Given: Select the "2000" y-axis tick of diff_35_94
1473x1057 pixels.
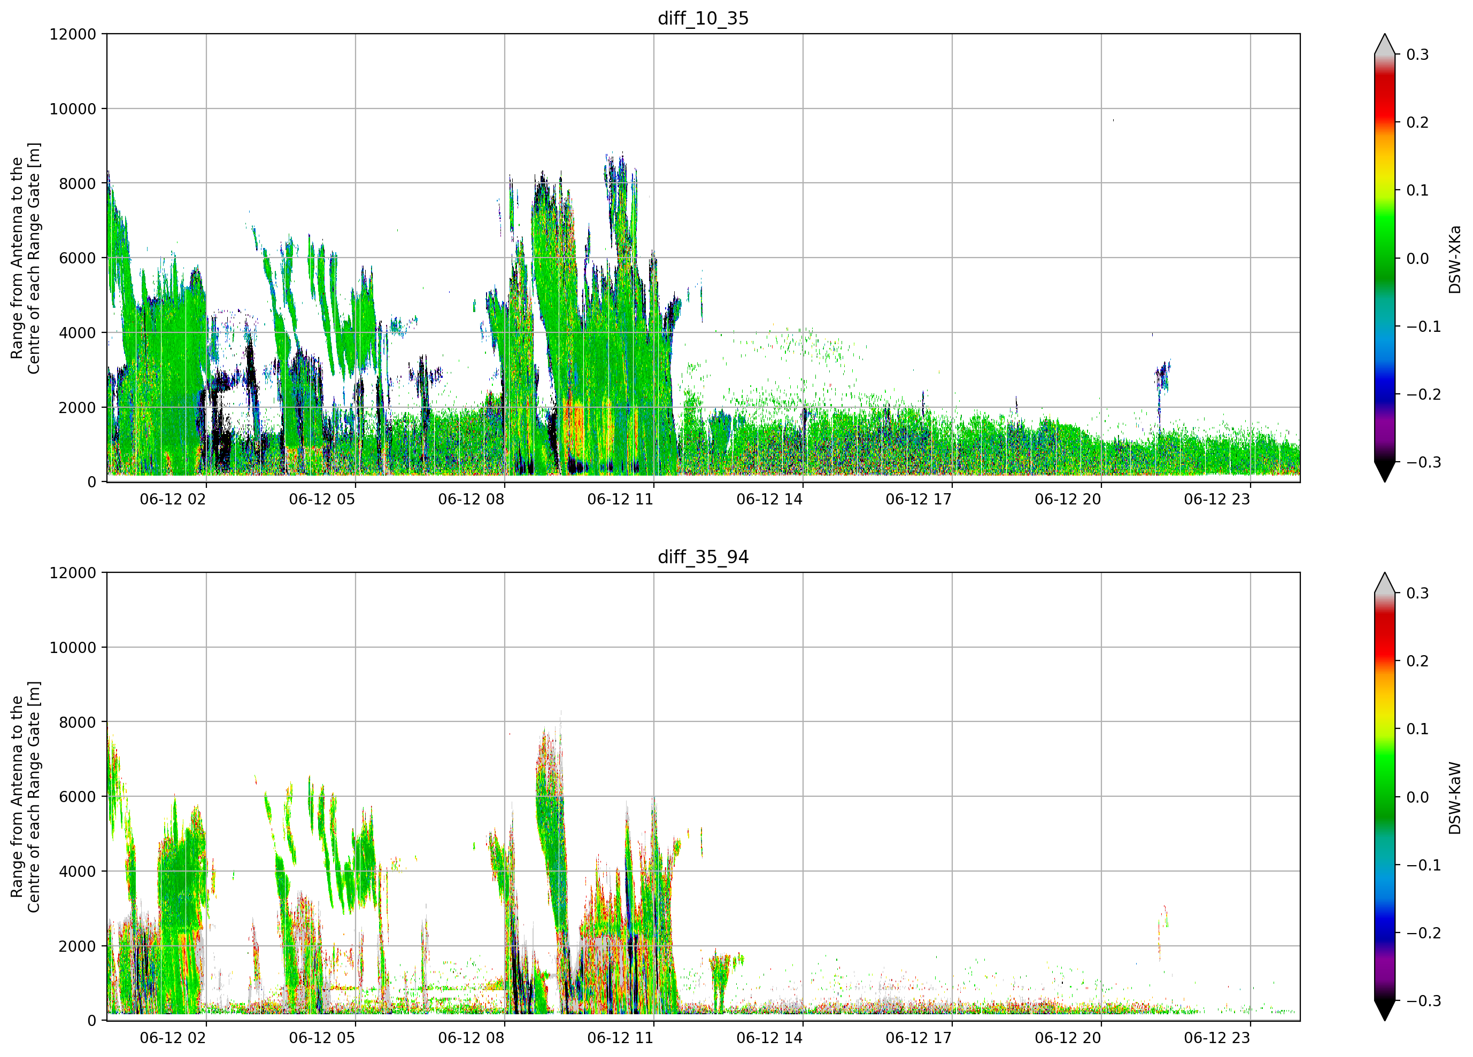Looking at the screenshot, I should pos(78,946).
